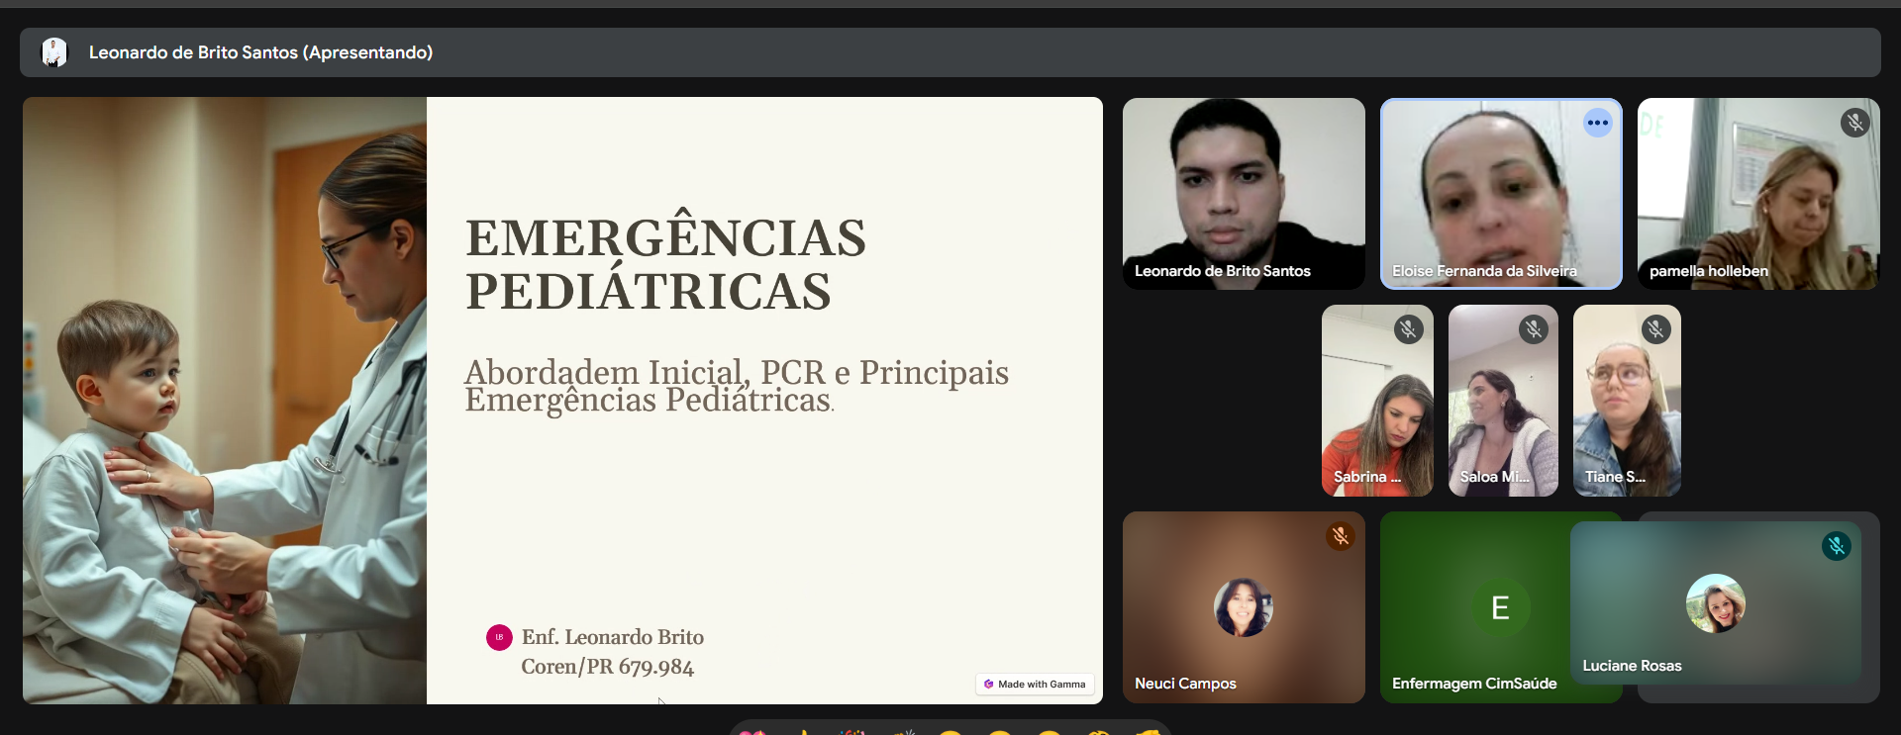Click pamella holleben's muted microphone icon
The width and height of the screenshot is (1901, 735).
click(x=1854, y=123)
